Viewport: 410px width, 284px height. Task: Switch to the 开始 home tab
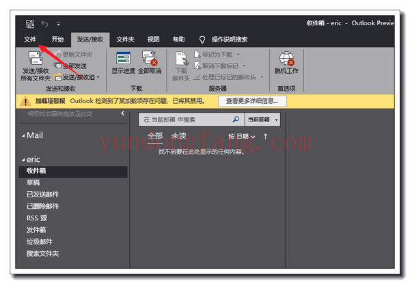click(x=57, y=40)
